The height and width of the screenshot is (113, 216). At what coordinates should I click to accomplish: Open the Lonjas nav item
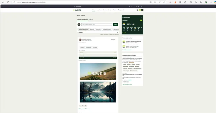click(x=110, y=10)
